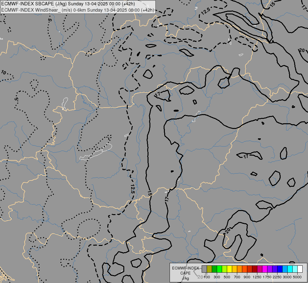The width and height of the screenshot is (308, 283).
Task: Click the 500 legend value
Action: [x=227, y=277]
